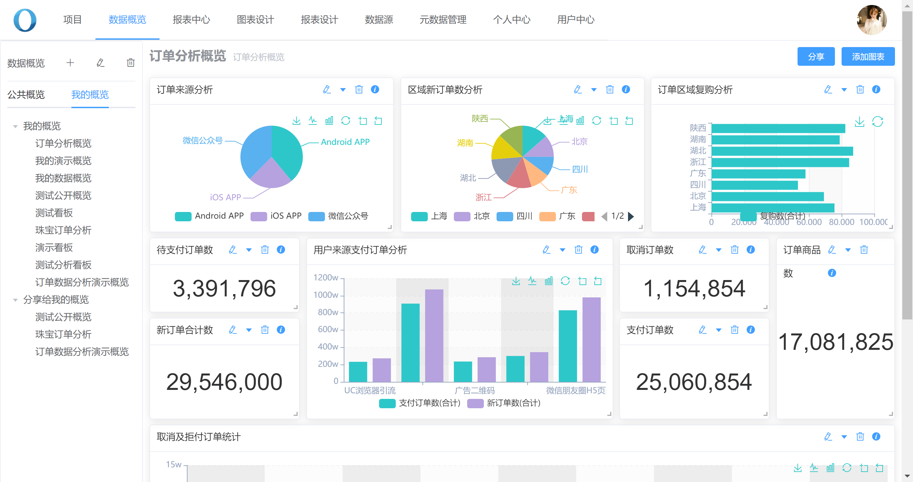The height and width of the screenshot is (482, 913).
Task: Open the 报表中心 top menu
Action: pos(192,19)
